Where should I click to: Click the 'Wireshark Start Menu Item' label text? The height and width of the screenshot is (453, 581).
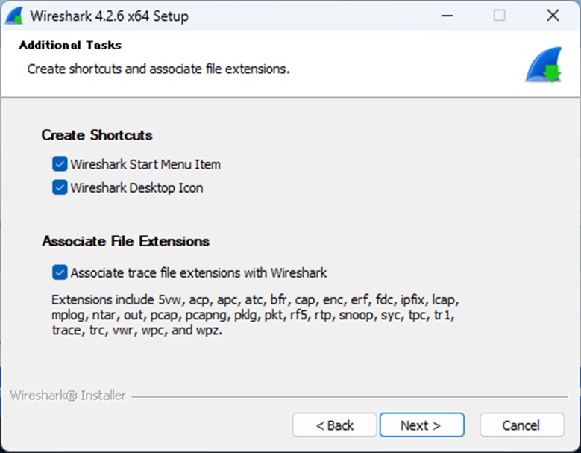(145, 164)
